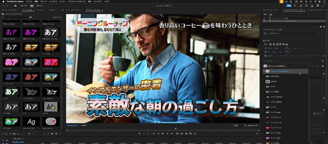This screenshot has height=144, width=328.
Task: Step forward one frame
Action: [167, 134]
